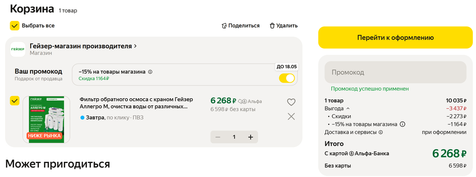
Task: Click info icon in the Выгода breakdown
Action: tap(402, 124)
